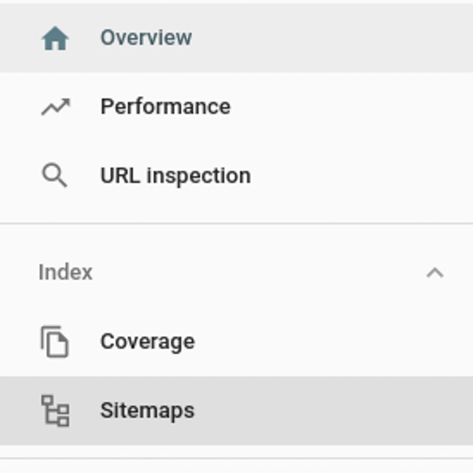
Task: Click the home icon beside Overview
Action: (x=55, y=38)
